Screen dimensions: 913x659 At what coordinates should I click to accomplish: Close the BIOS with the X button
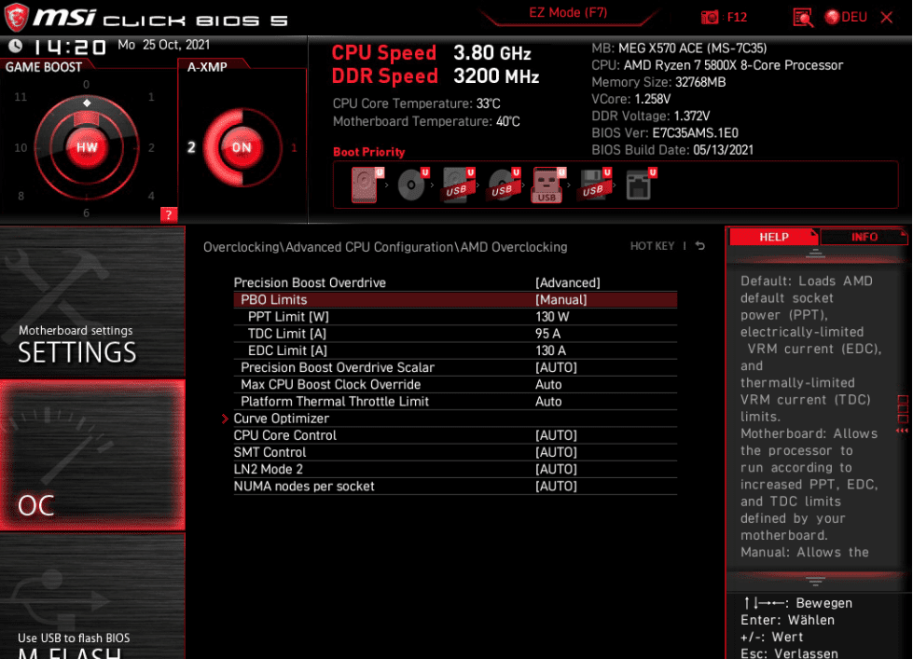click(887, 18)
